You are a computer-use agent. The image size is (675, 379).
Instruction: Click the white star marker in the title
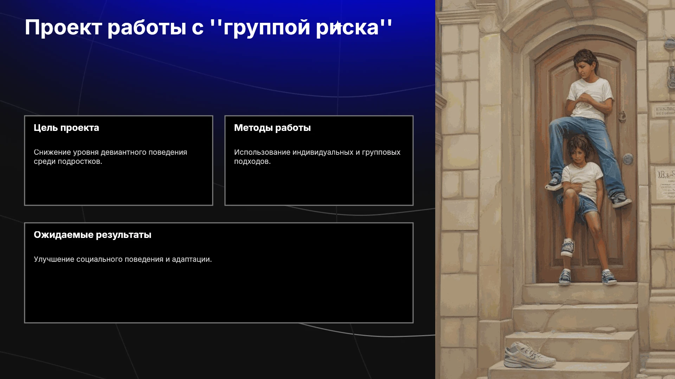click(337, 26)
